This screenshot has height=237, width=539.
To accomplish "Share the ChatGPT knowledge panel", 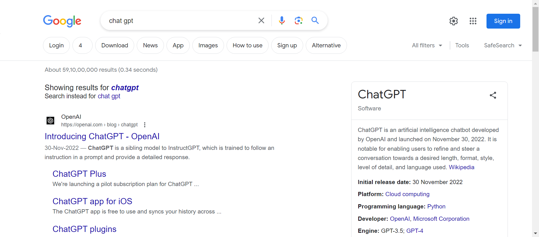I will click(493, 95).
